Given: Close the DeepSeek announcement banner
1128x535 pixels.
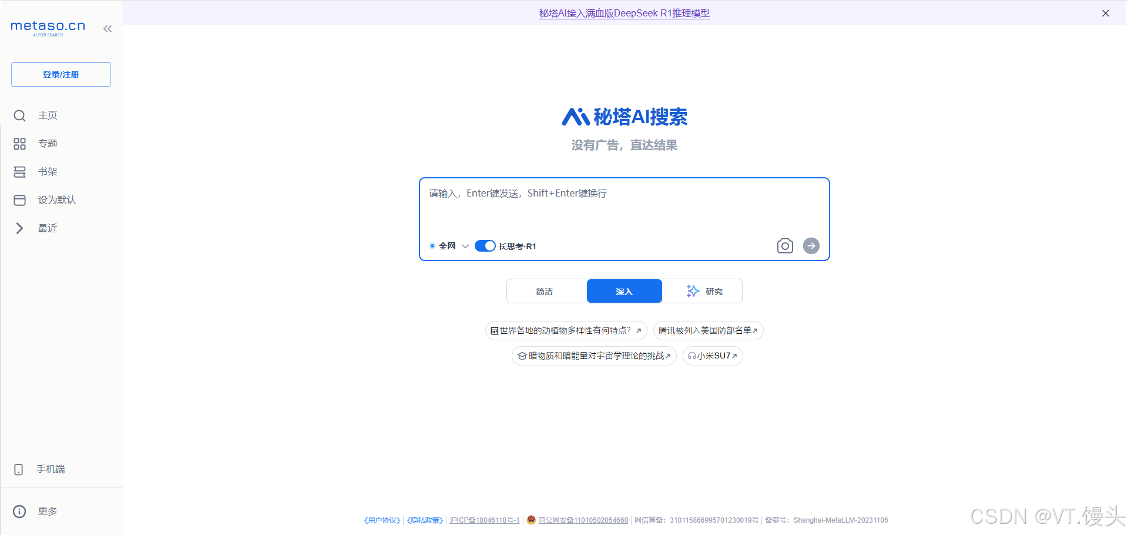Looking at the screenshot, I should (1106, 13).
